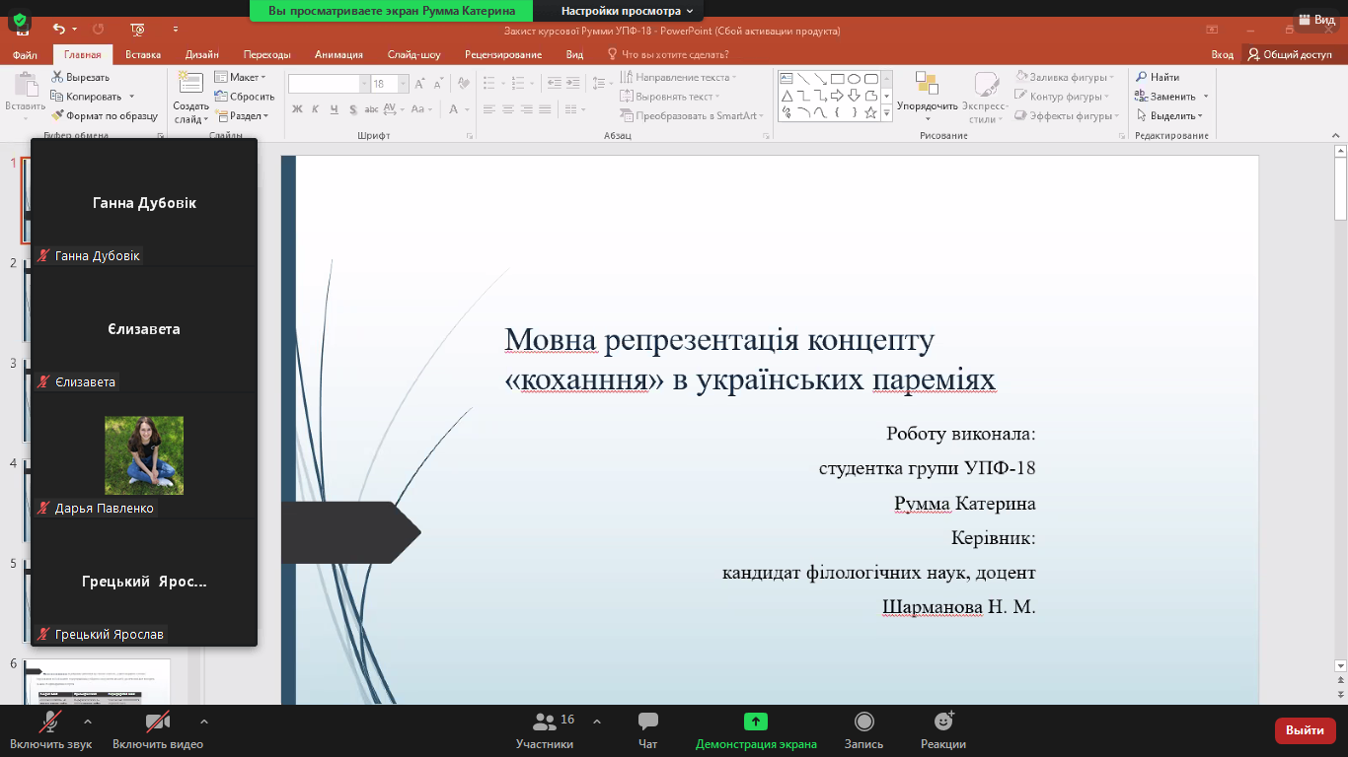Open Выделить select dropdown
The width and height of the screenshot is (1348, 757).
[x=1169, y=115]
